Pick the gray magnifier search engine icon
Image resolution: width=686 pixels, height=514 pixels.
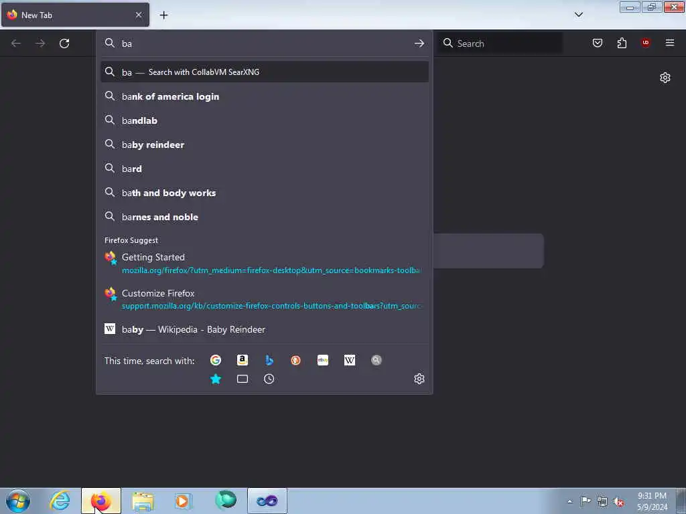[376, 360]
